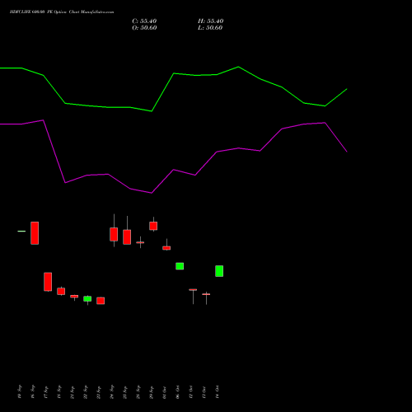Screen dimensions: 412x412
Task: Click the 14 Oct date axis label
Action: (x=218, y=392)
